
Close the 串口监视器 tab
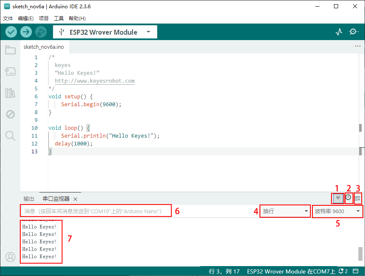click(x=75, y=199)
